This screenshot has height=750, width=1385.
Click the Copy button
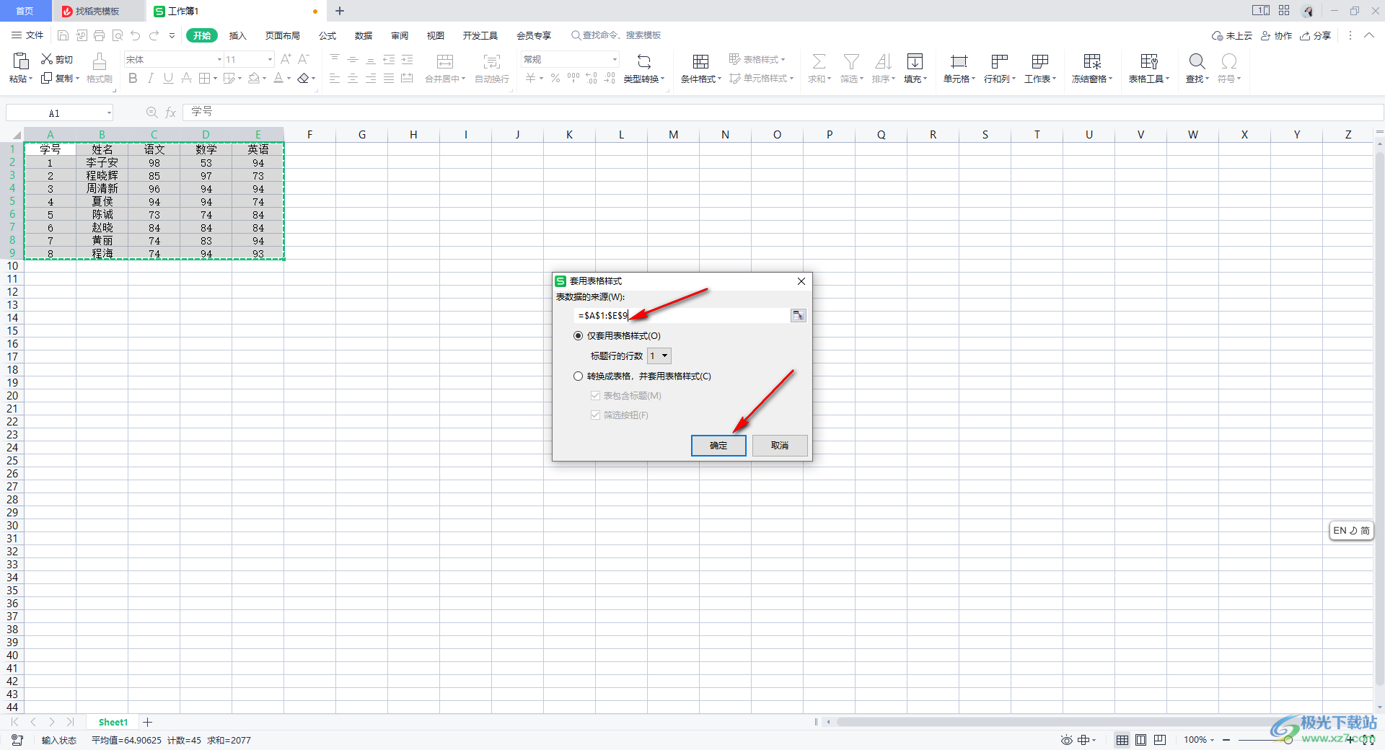59,79
